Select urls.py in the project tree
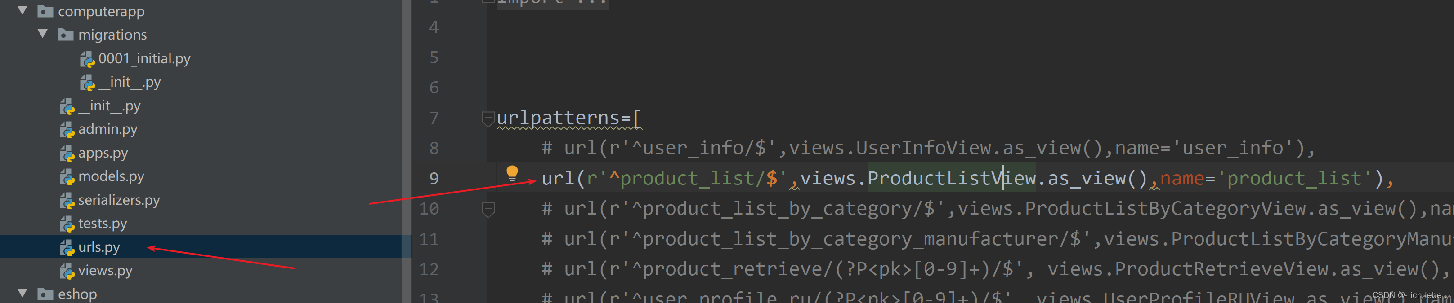The width and height of the screenshot is (1454, 303). pos(99,247)
